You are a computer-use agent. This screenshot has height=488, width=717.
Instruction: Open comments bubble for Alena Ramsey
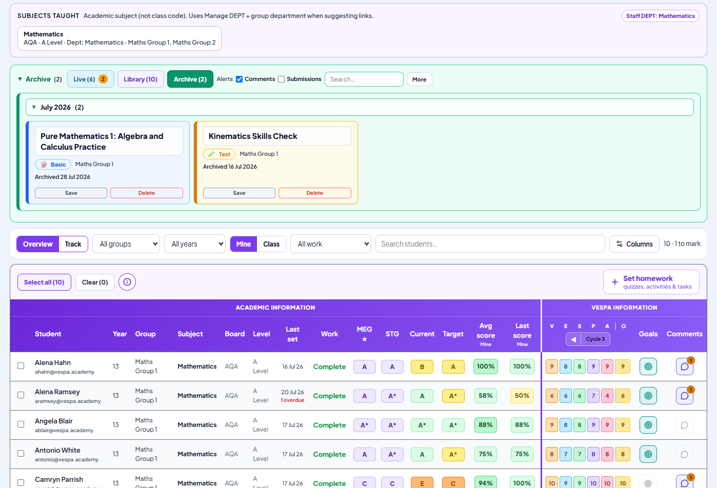coord(684,396)
